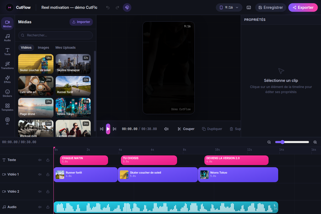Select the TU CHOISIS text clip
This screenshot has width=321, height=214.
point(149,160)
